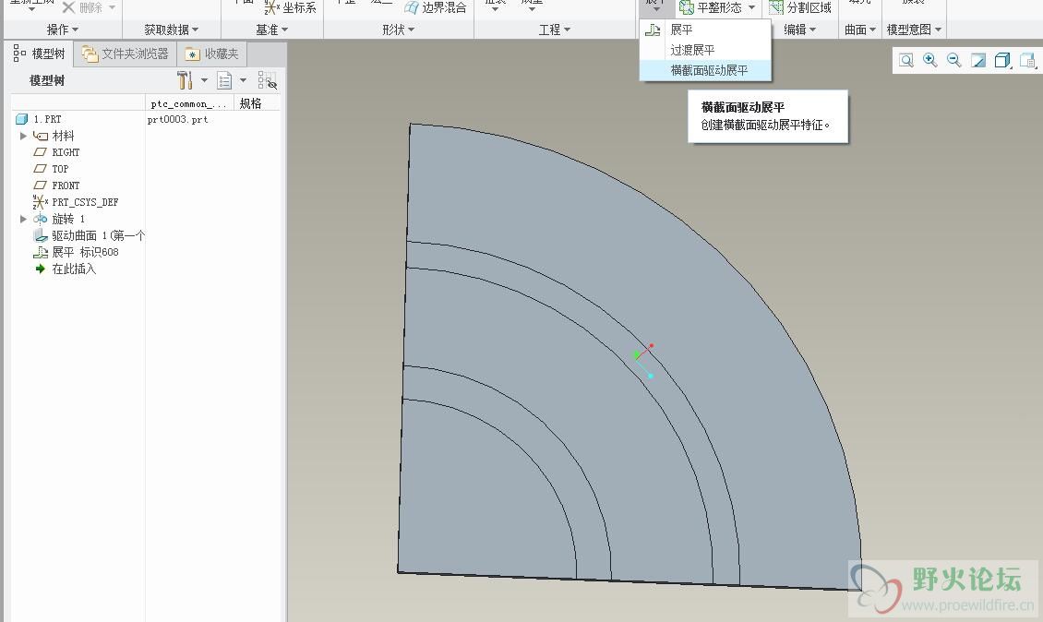The height and width of the screenshot is (622, 1043).
Task: Click the 平整形态 flat pattern tool
Action: click(711, 7)
